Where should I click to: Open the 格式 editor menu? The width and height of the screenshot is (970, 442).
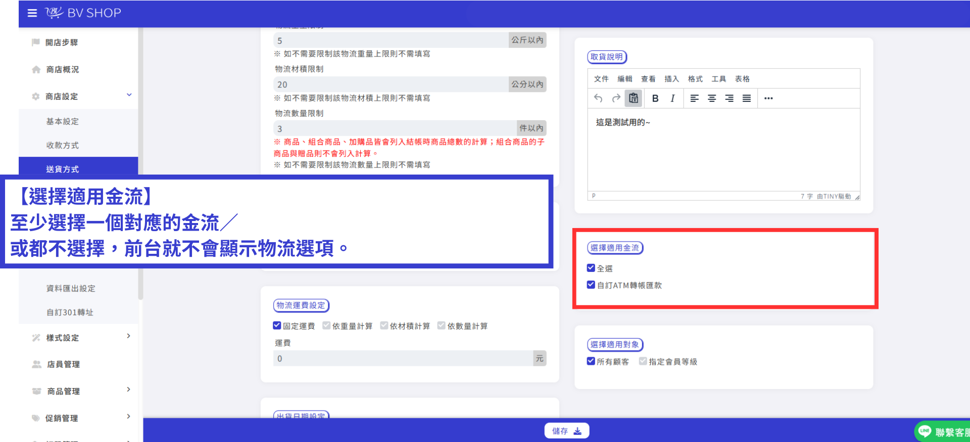click(x=695, y=79)
